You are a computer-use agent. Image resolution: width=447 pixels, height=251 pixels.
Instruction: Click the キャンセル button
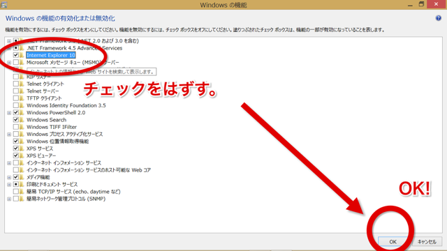tap(427, 242)
